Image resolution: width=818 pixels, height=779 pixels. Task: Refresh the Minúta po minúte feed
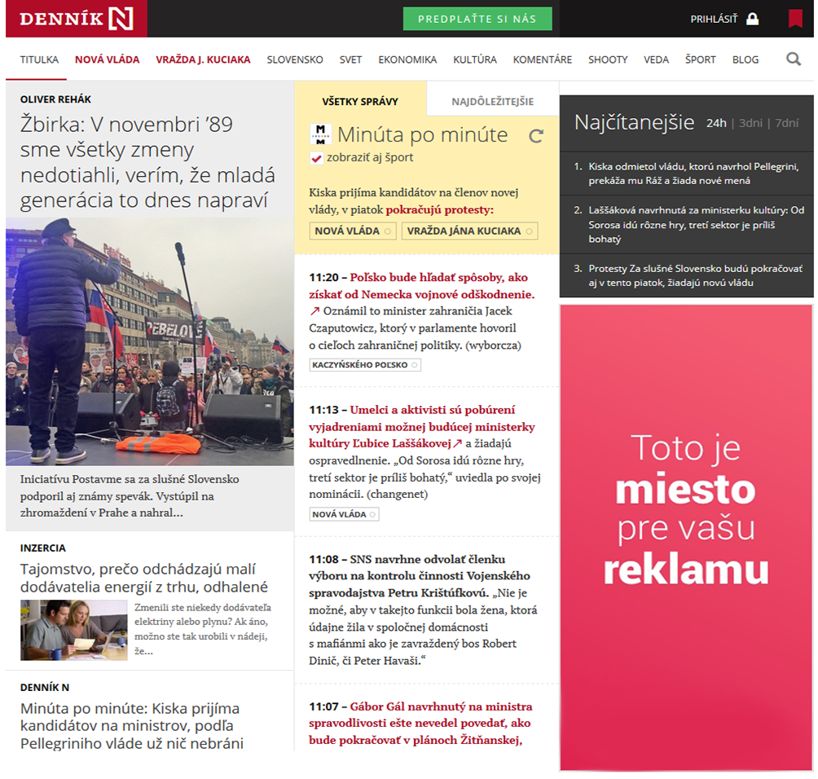point(536,136)
